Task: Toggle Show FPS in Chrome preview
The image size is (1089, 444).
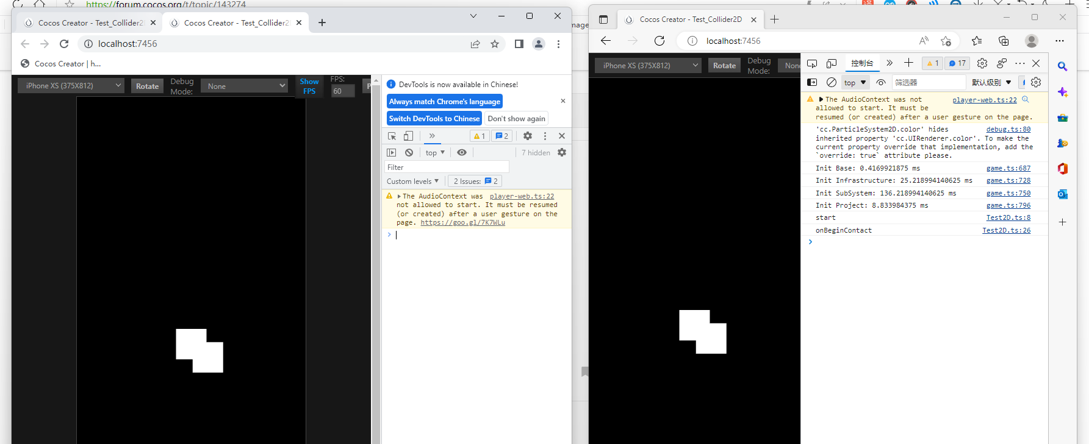Action: 309,86
